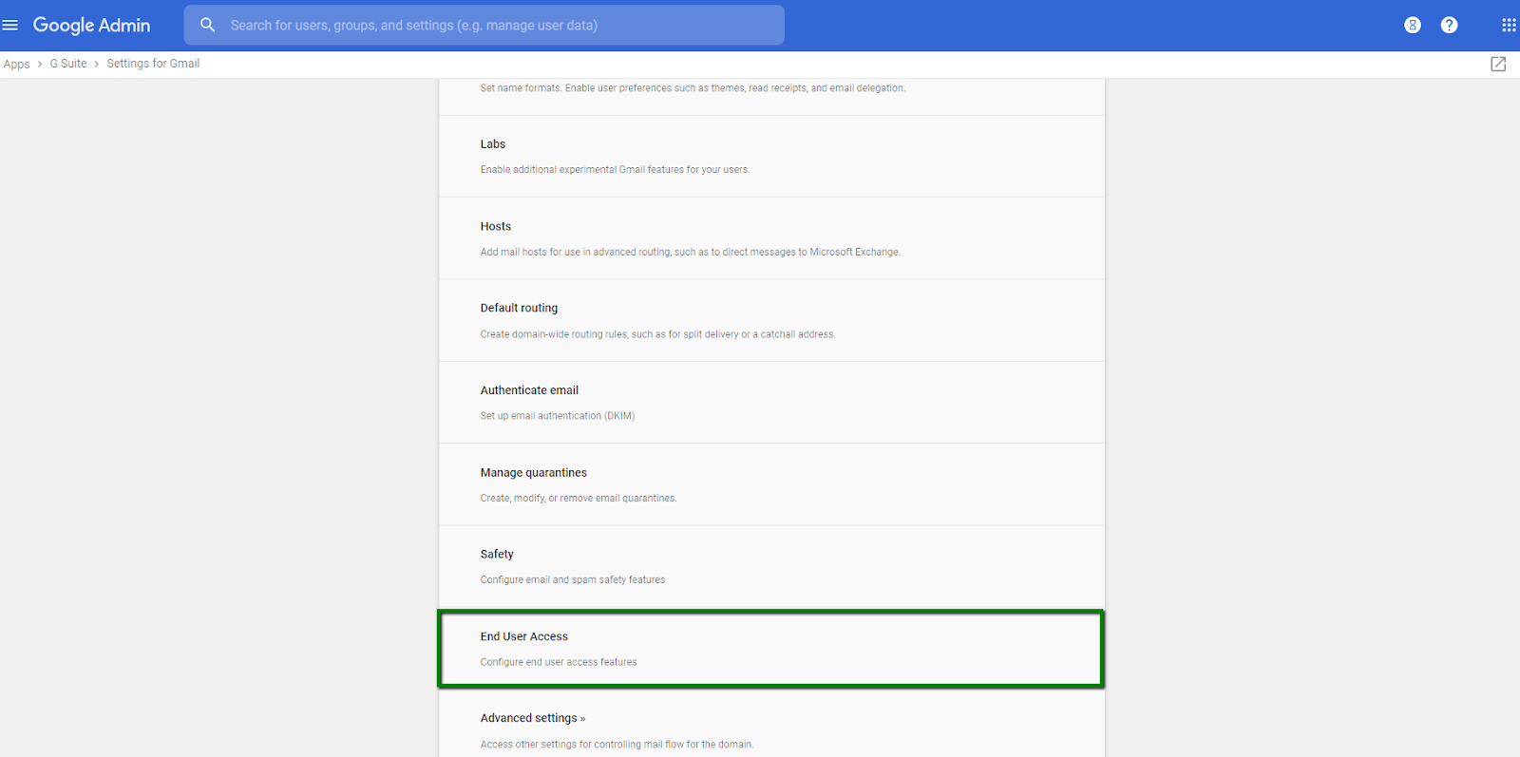Click 'Add mail hosts for use' description
The image size is (1520, 757).
click(690, 252)
